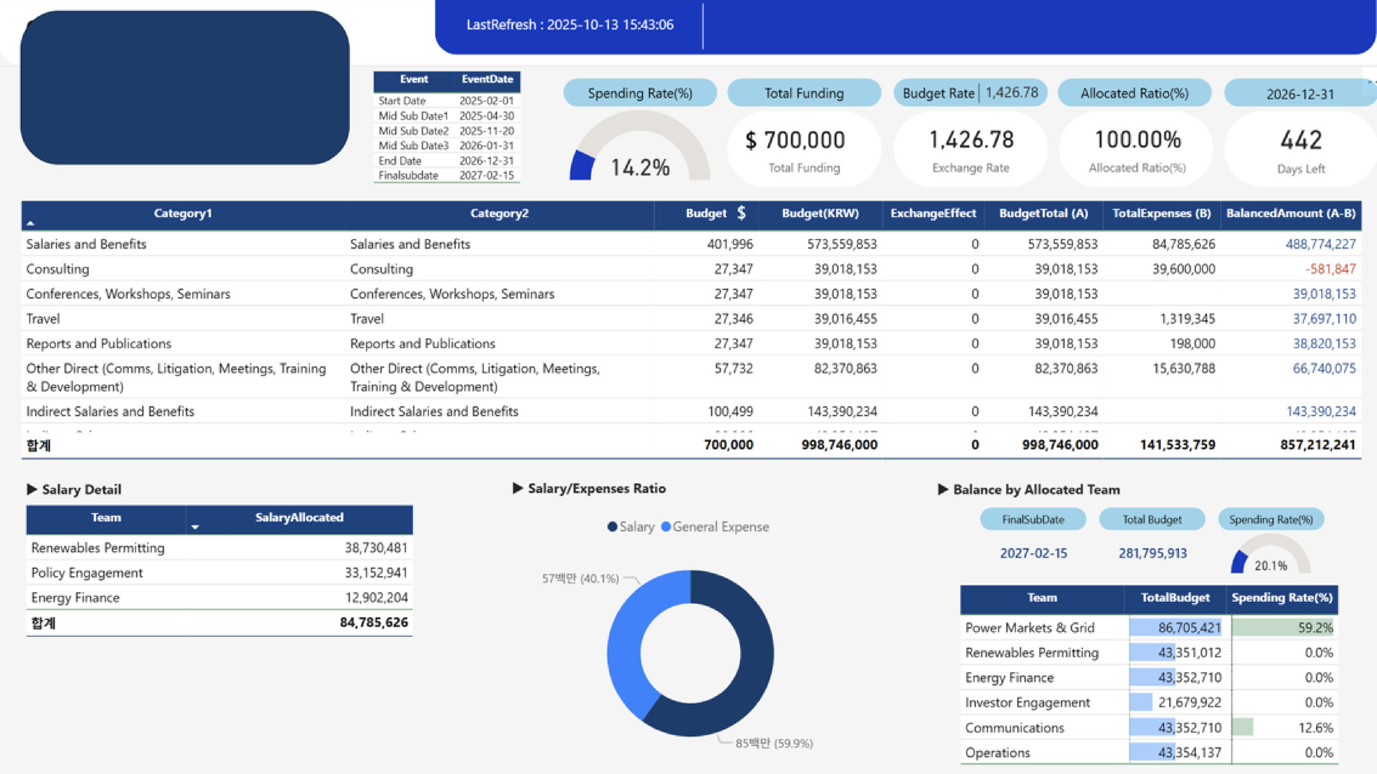
Task: Click descending sort arrow in SalaryAllocated header
Action: coord(195,527)
